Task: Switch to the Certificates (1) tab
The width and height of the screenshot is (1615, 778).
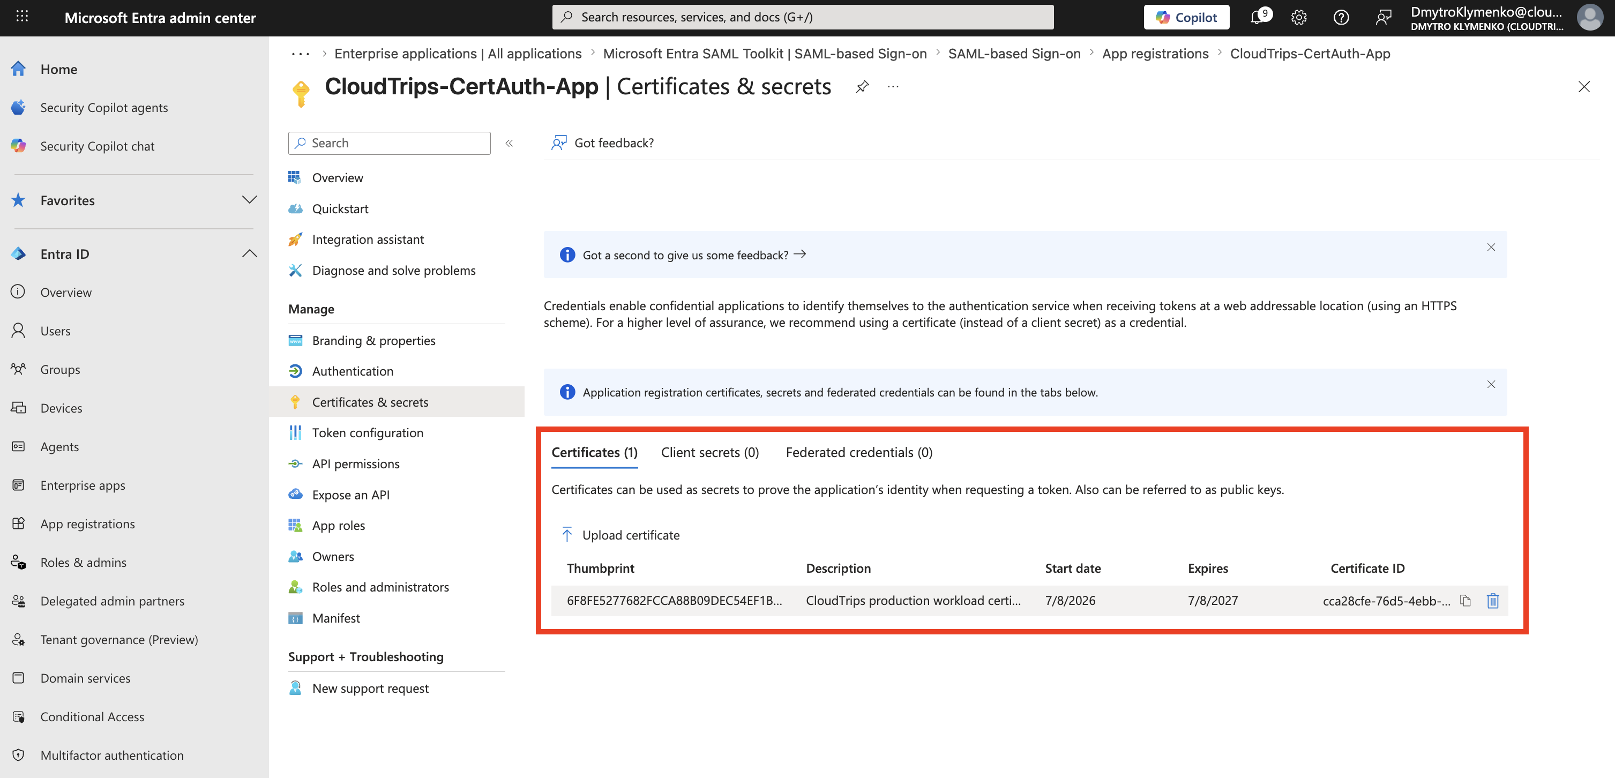Action: tap(594, 452)
